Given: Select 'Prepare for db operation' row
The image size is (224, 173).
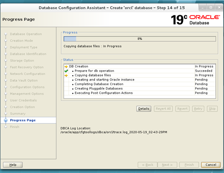Looking at the screenshot, I should 140,71.
